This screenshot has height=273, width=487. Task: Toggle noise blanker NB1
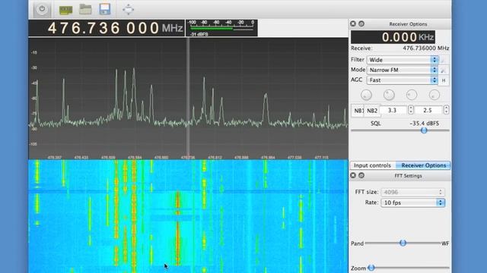point(358,111)
